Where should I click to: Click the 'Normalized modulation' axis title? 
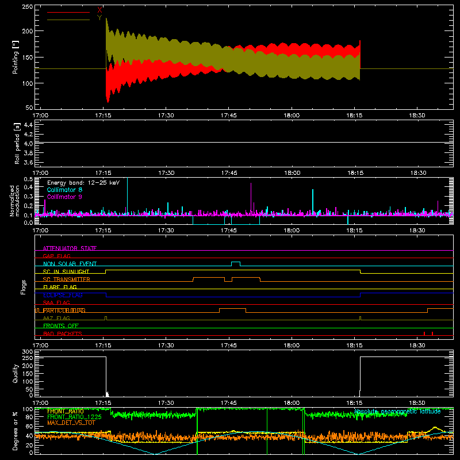[x=14, y=201]
